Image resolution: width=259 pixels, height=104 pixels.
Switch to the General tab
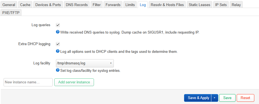(9, 5)
